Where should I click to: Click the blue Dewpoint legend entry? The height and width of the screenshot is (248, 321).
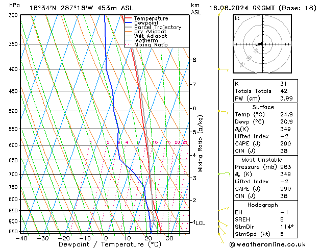pos(146,23)
